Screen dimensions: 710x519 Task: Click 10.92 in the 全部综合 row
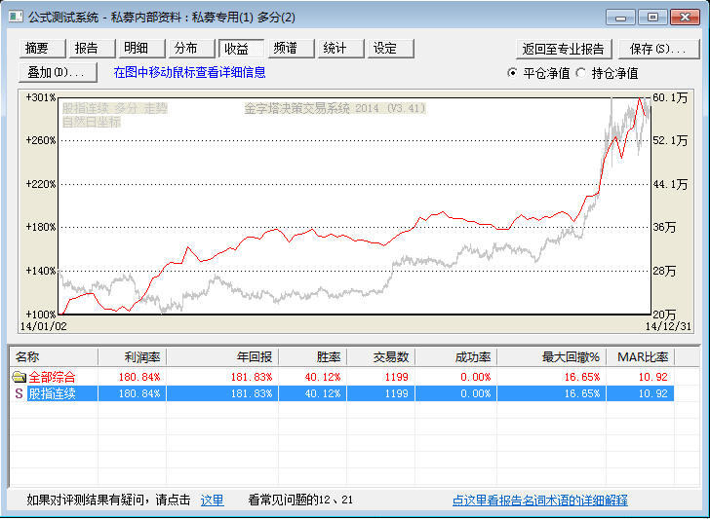652,377
